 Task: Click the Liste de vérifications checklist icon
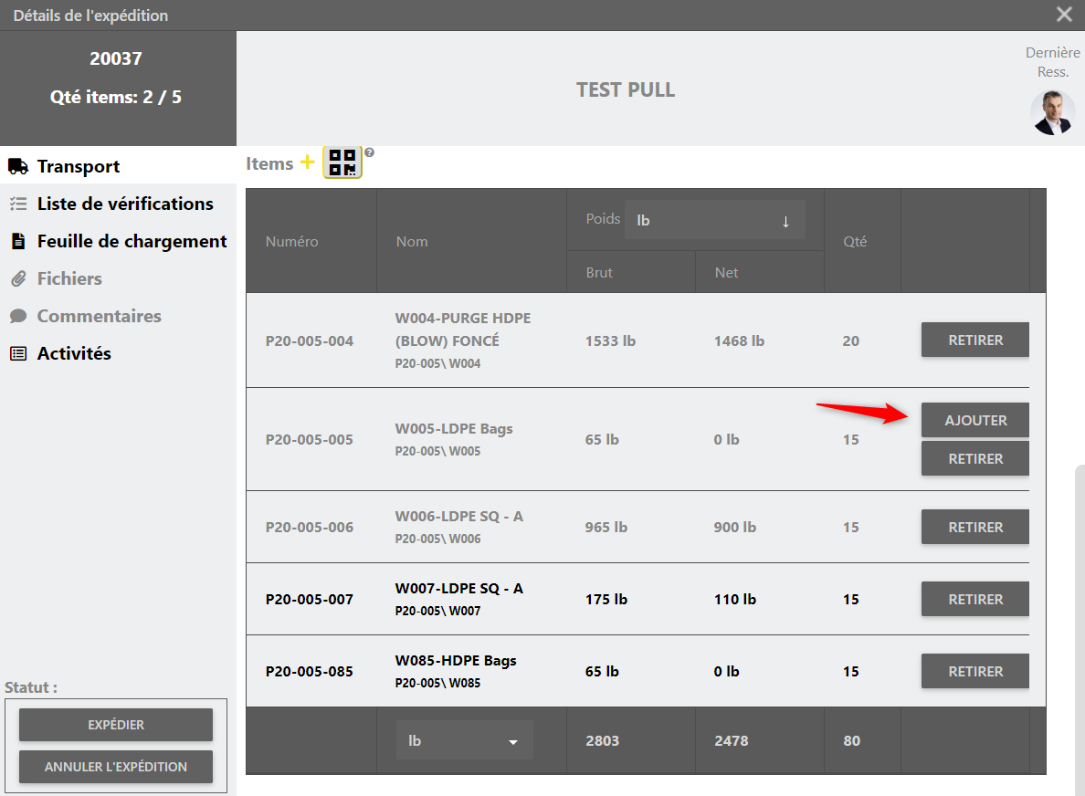(x=18, y=204)
